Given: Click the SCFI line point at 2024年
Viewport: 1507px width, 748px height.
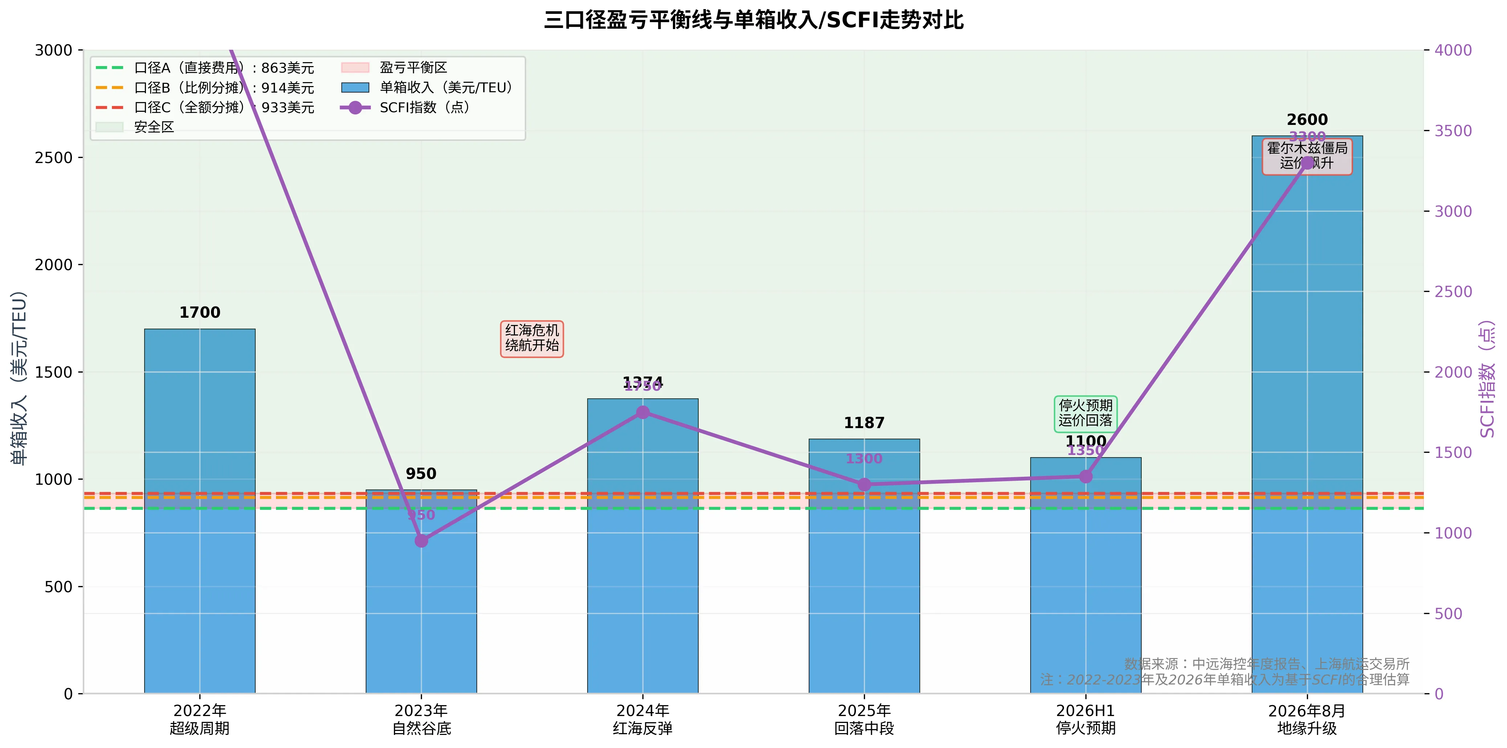Looking at the screenshot, I should pos(643,412).
